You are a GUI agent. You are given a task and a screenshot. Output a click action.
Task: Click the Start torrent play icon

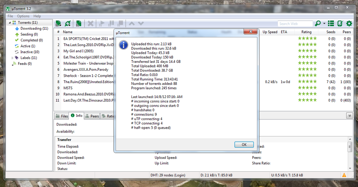pos(102,23)
